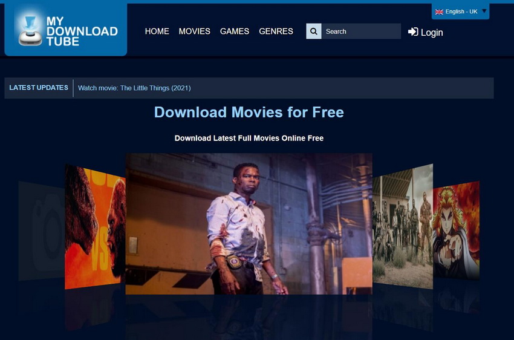Open the center featured movie image
The height and width of the screenshot is (340, 514).
(x=249, y=223)
